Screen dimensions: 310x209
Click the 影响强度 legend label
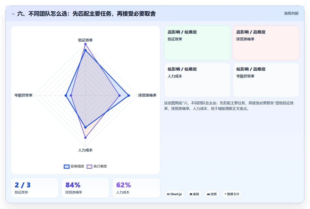(77, 166)
